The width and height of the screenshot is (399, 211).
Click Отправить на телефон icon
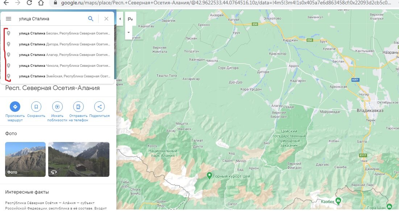coord(78,107)
